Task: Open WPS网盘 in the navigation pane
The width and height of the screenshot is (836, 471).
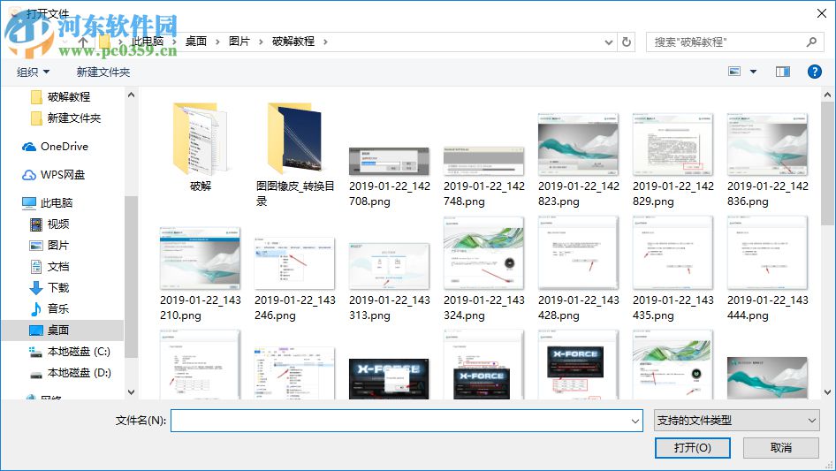Action: coord(53,174)
